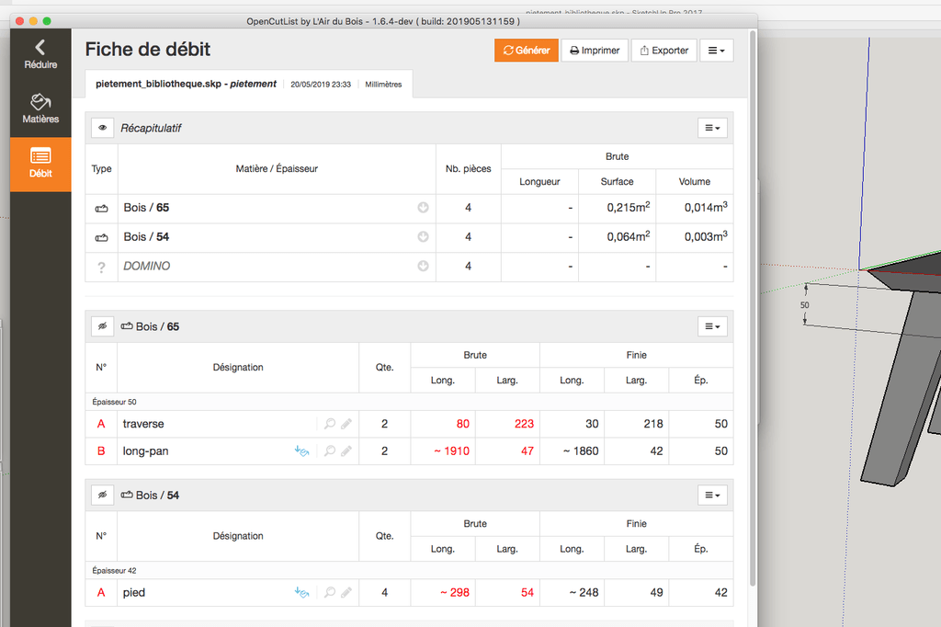This screenshot has width=941, height=627.
Task: Click the 218 finished width value
Action: tap(653, 424)
